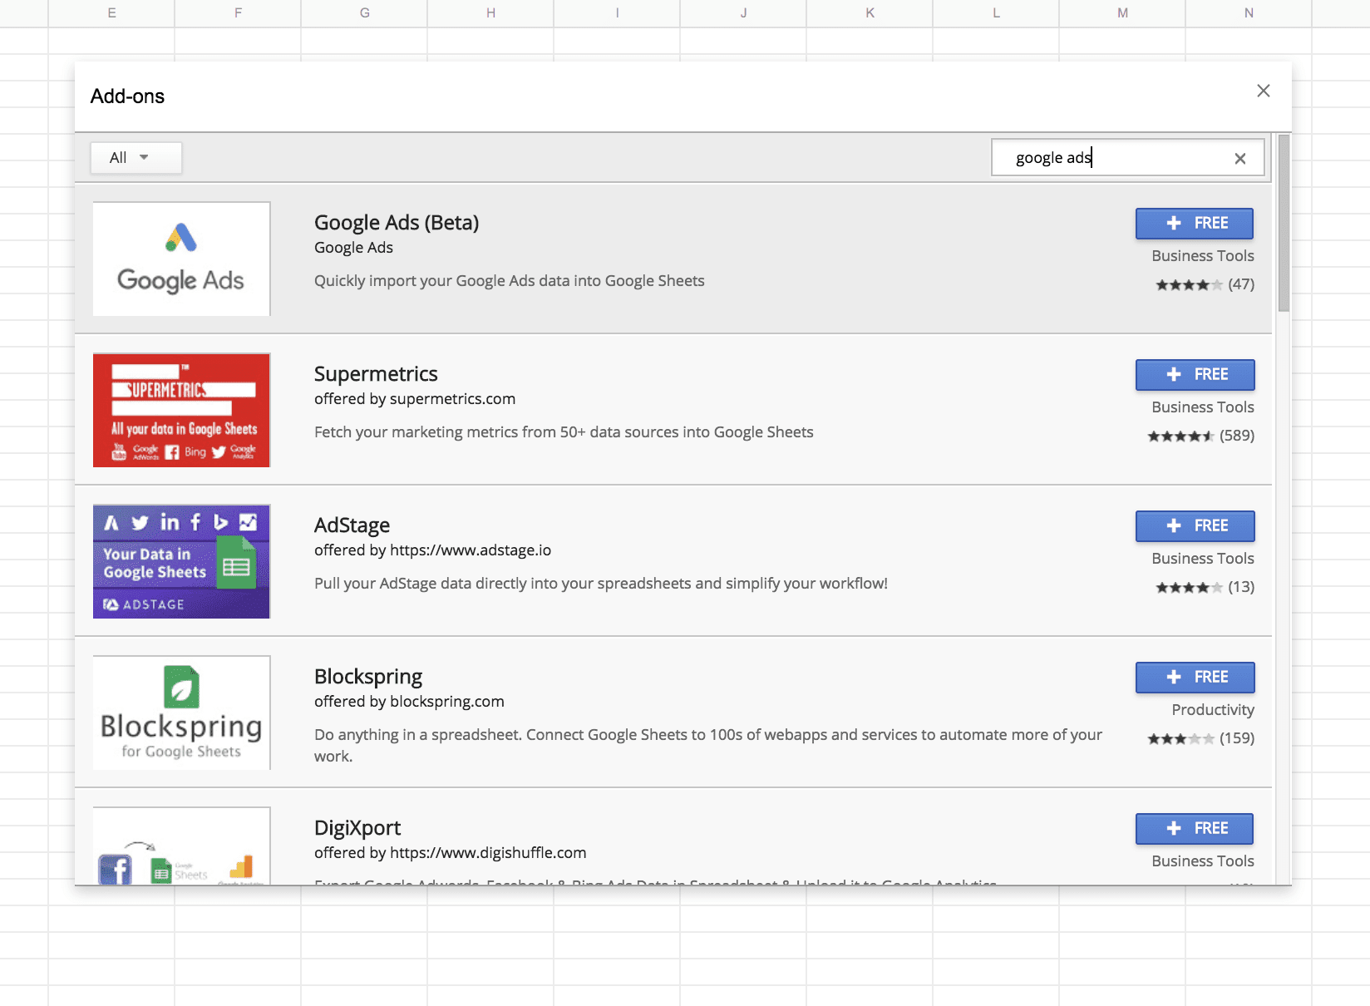Click Business Tools label for DigiXport
1370x1006 pixels.
[1202, 861]
